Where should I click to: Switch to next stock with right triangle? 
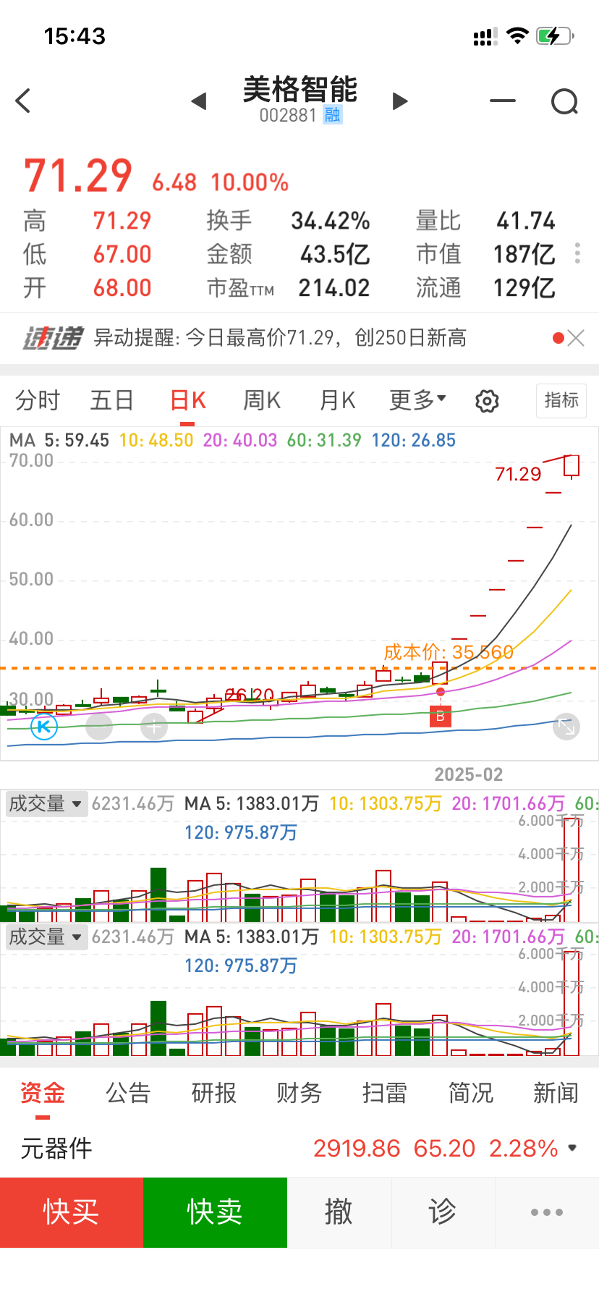(400, 101)
